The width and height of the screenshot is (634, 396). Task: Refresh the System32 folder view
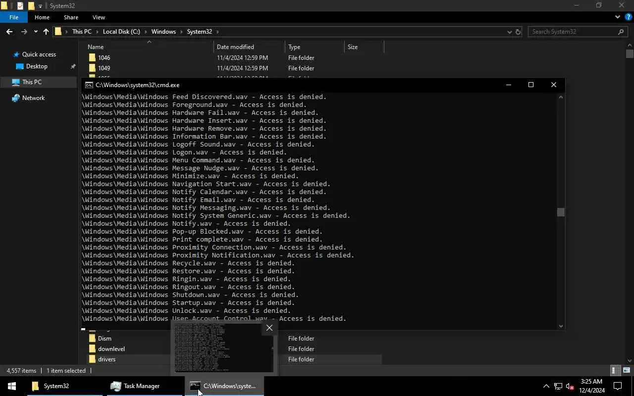(518, 32)
